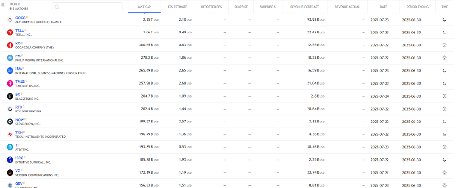Sort by the DATE column header
Image resolution: width=467 pixels, height=188 pixels.
384,7
